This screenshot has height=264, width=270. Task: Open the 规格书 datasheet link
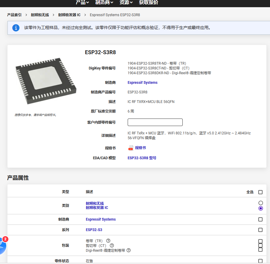click(x=140, y=148)
